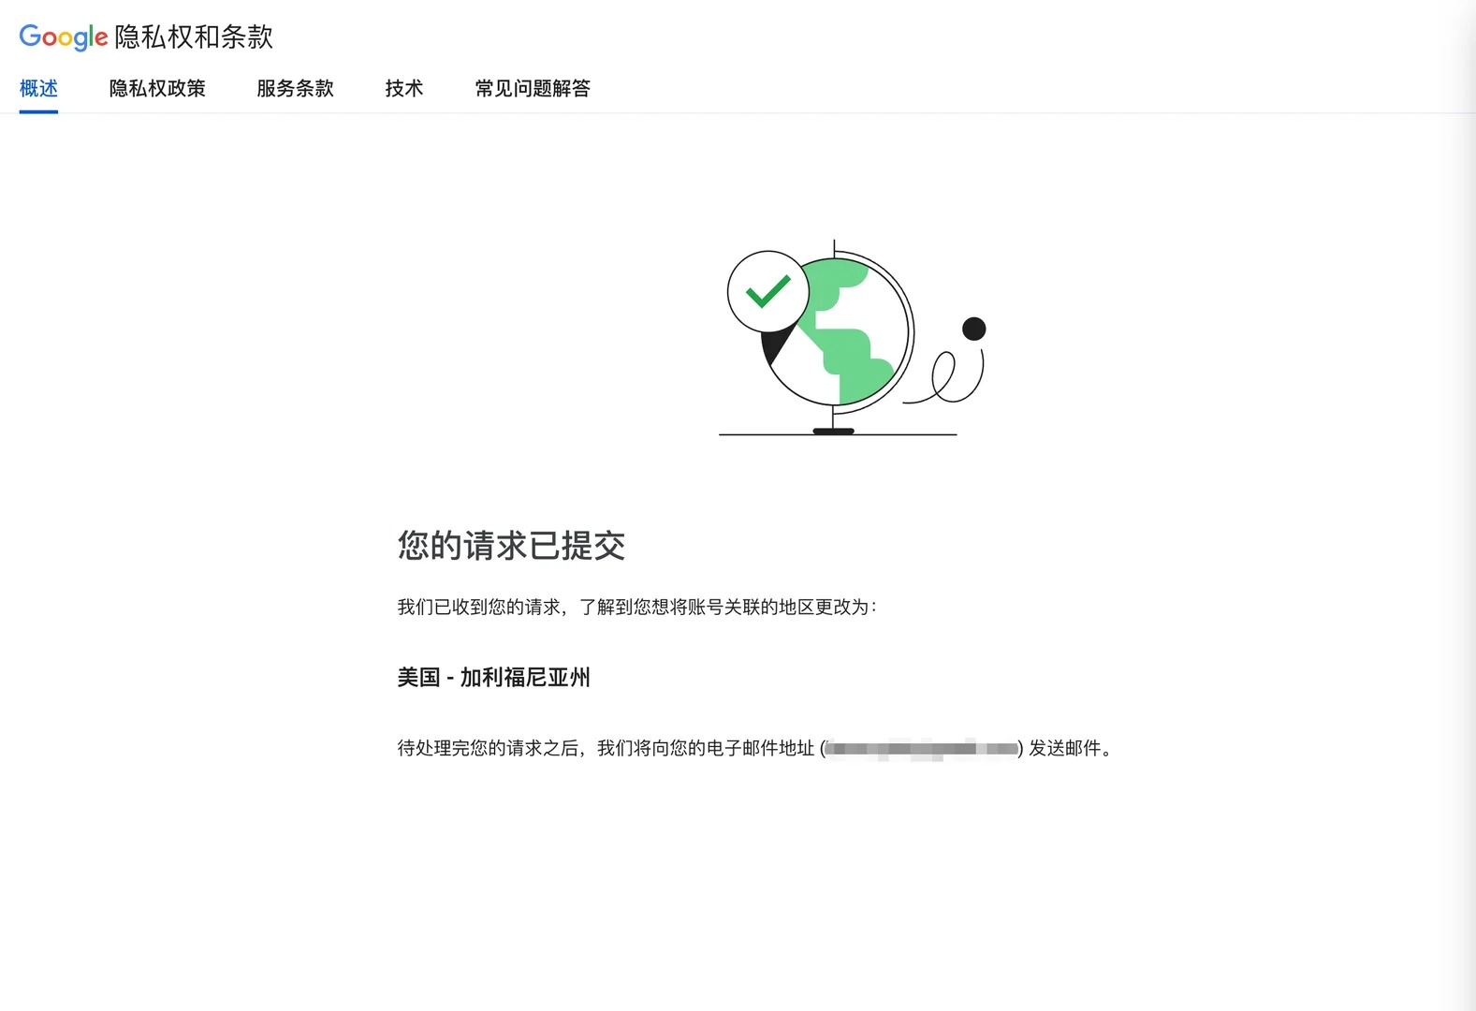
Task: Click the sentence starting 我们已收到您的请求
Action: (x=636, y=607)
